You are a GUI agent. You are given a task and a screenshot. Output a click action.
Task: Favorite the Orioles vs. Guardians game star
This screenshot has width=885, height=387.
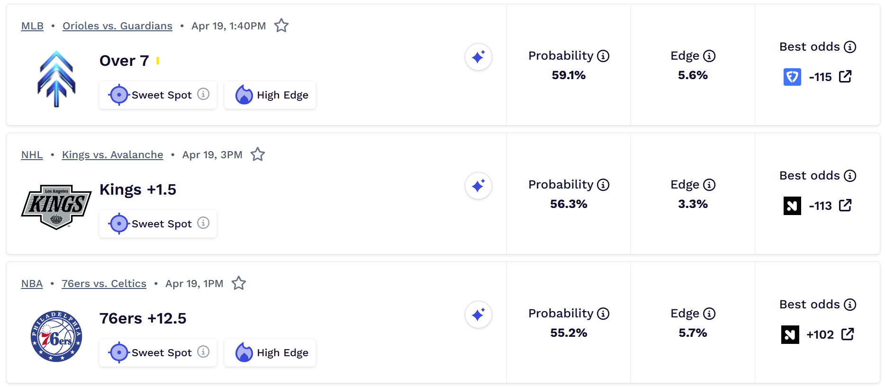(x=281, y=26)
